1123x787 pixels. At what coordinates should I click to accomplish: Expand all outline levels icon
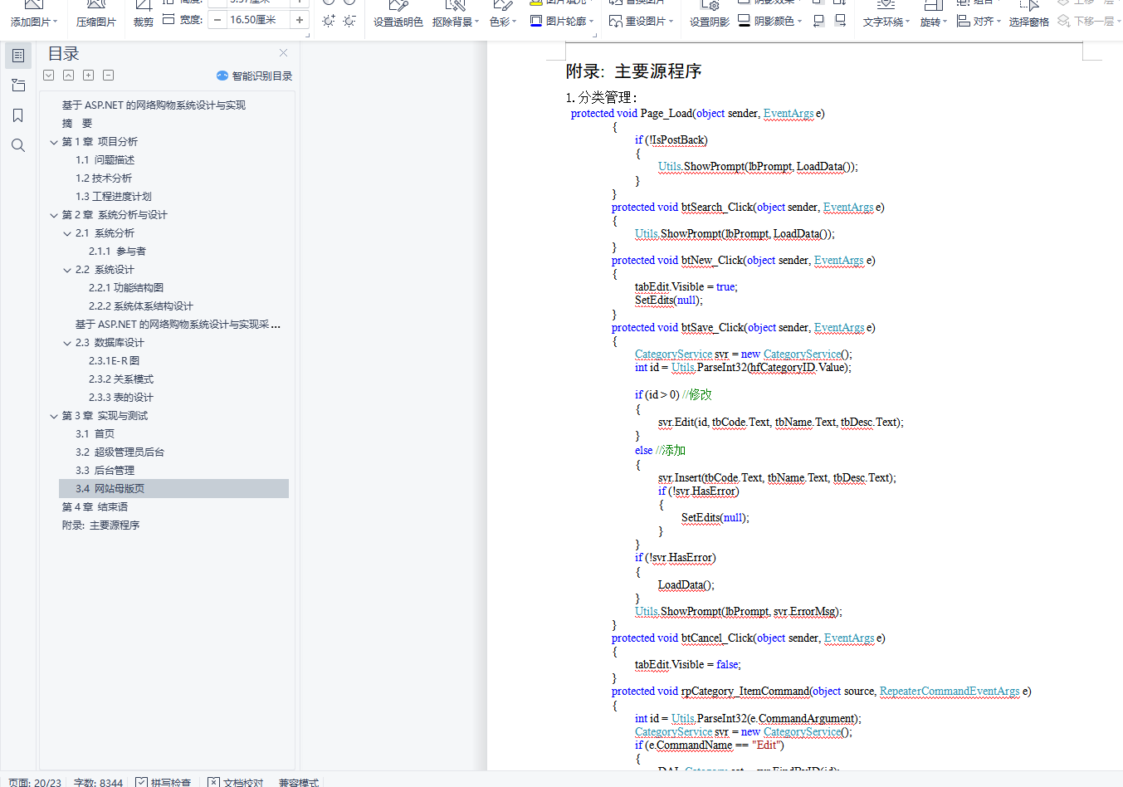tap(49, 76)
